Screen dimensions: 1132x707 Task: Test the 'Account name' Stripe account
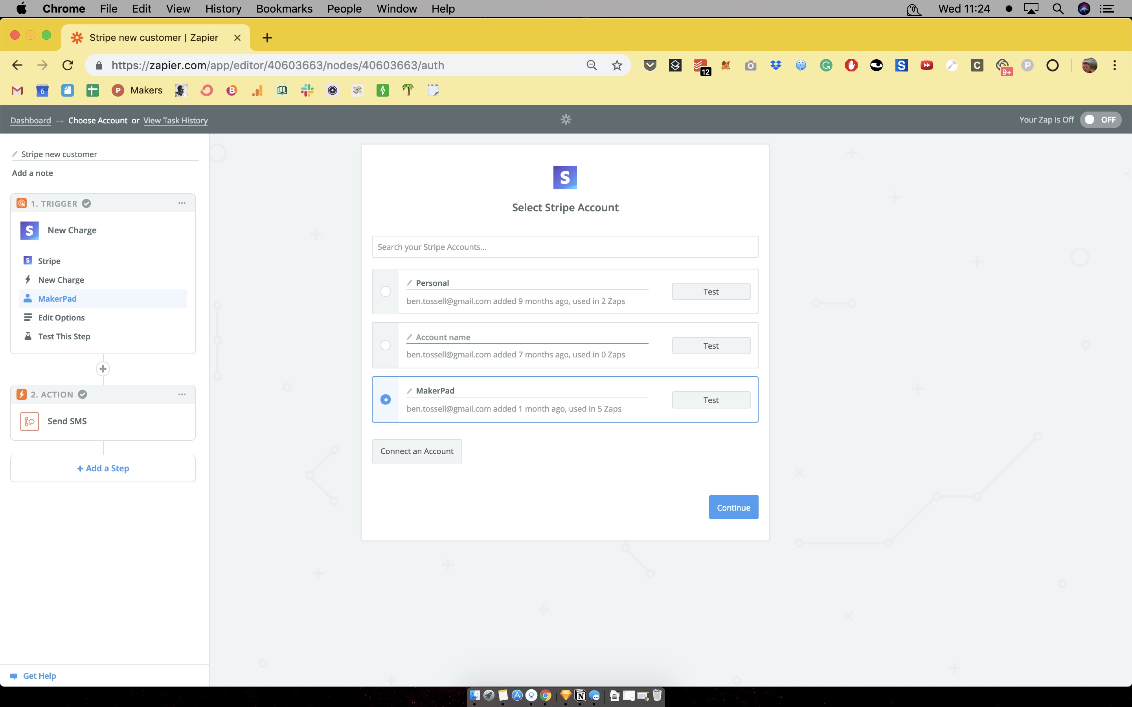711,346
